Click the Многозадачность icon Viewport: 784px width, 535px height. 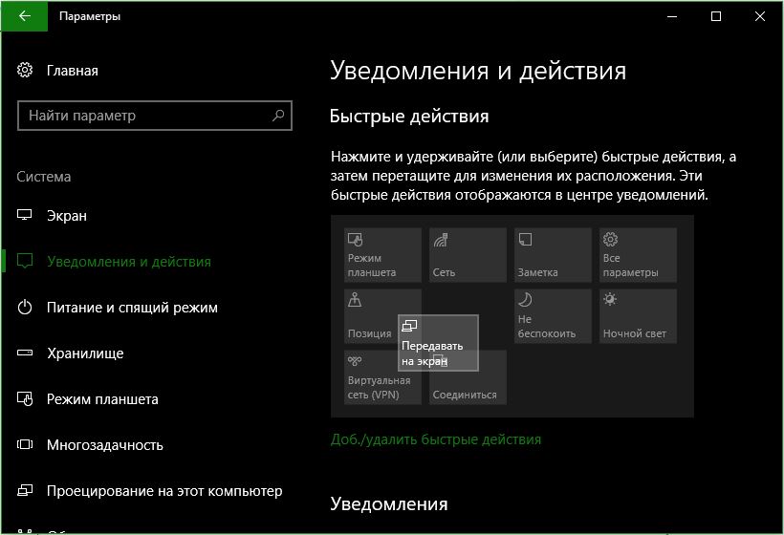click(x=25, y=444)
